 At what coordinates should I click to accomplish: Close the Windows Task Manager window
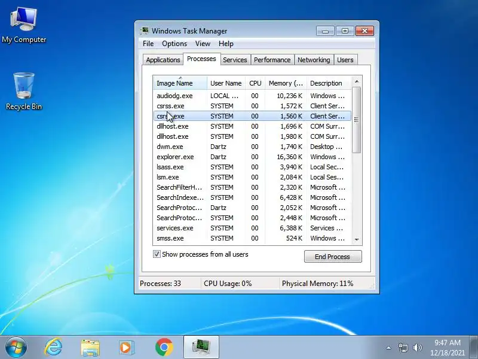click(364, 31)
